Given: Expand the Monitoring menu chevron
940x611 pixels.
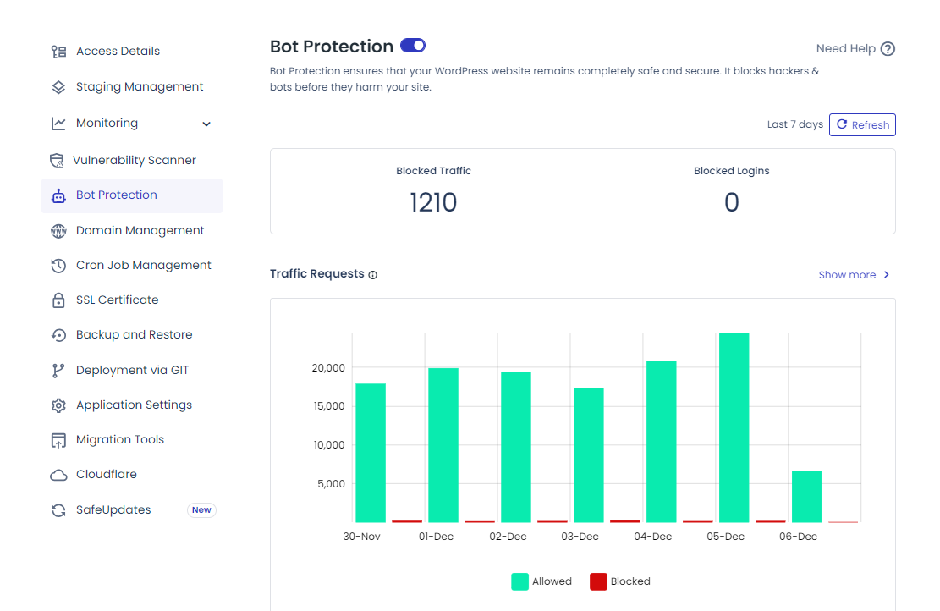Looking at the screenshot, I should tap(206, 124).
